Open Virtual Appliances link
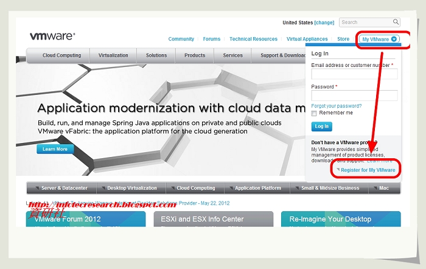Image resolution: width=426 pixels, height=269 pixels. [307, 39]
